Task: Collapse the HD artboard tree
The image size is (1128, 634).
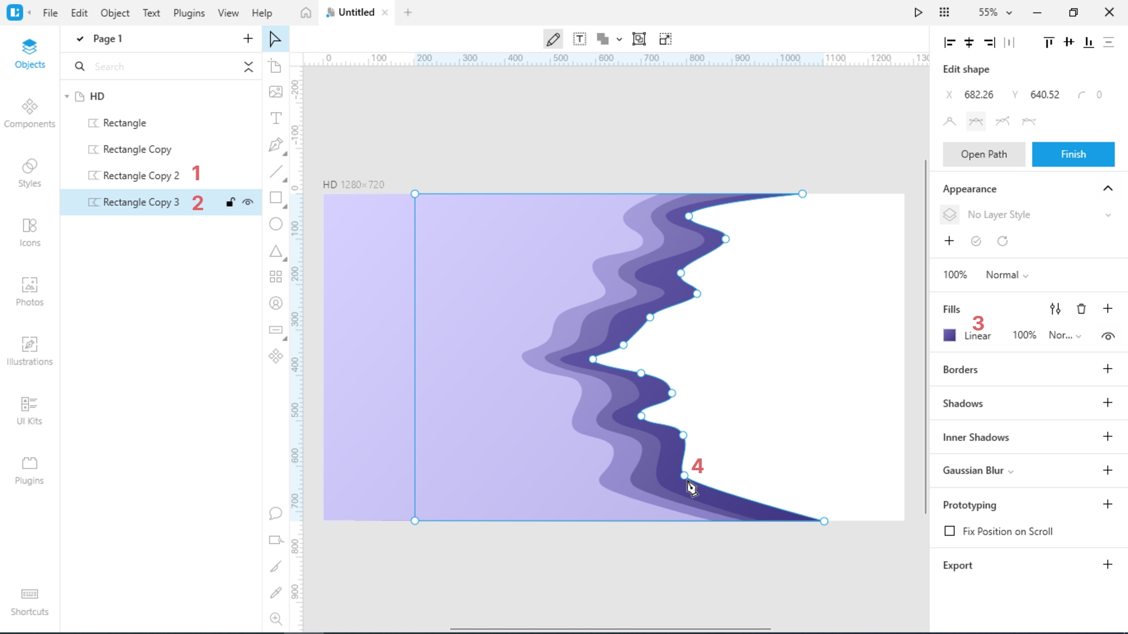Action: 67,96
